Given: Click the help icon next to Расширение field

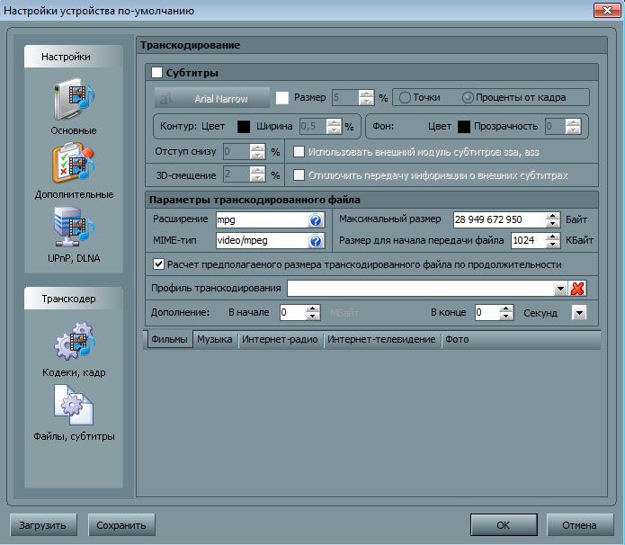Looking at the screenshot, I should pos(316,220).
